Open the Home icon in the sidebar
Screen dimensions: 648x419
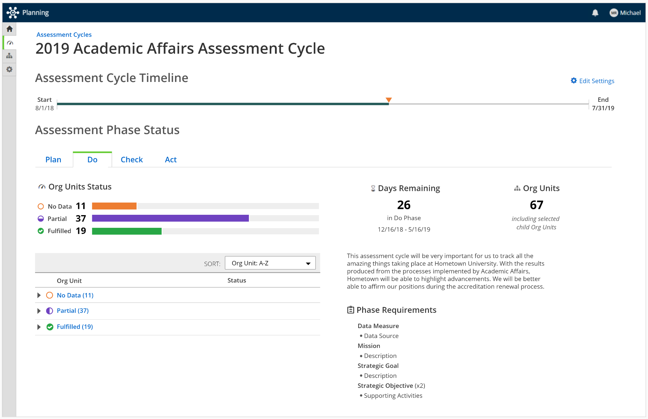tap(9, 29)
